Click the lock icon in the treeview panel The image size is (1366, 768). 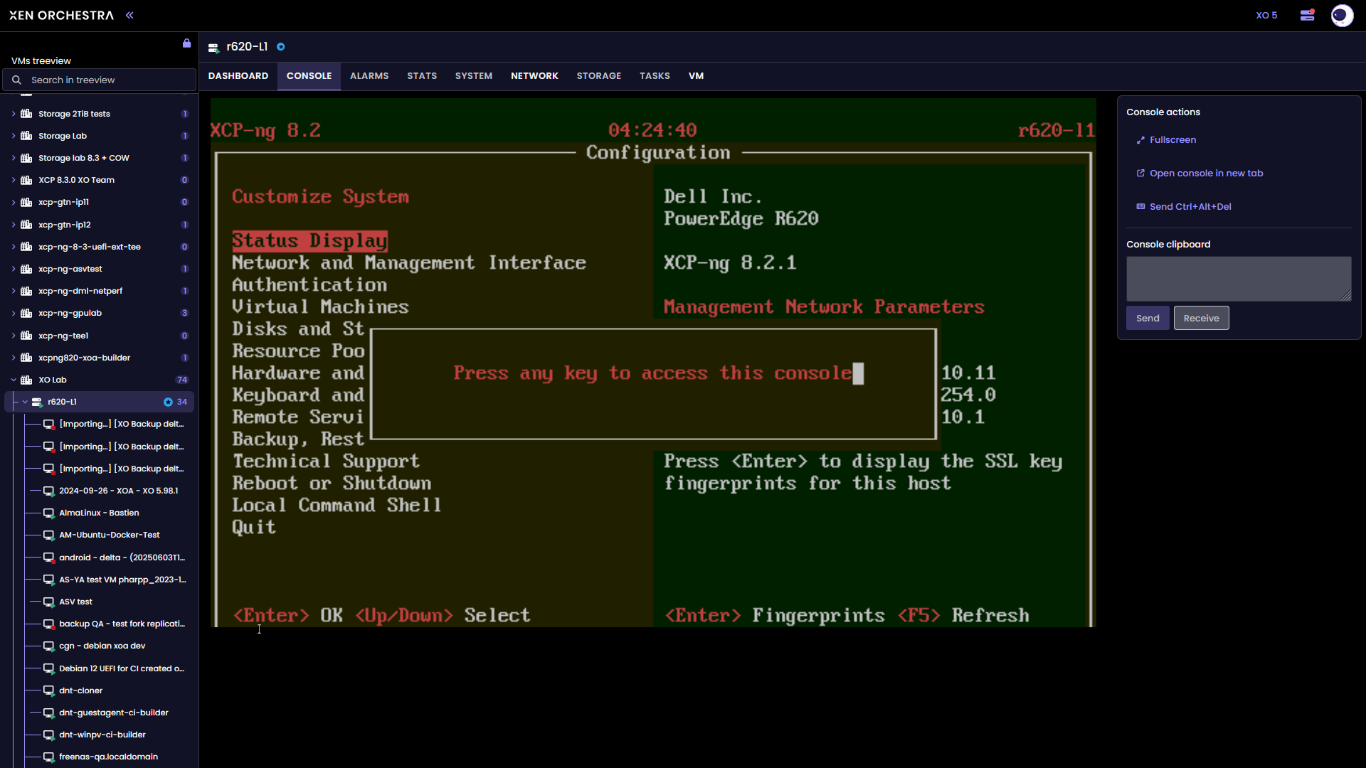[186, 43]
